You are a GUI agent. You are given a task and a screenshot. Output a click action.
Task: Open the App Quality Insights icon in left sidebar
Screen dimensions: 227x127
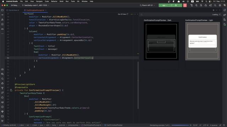[x=2, y=111]
